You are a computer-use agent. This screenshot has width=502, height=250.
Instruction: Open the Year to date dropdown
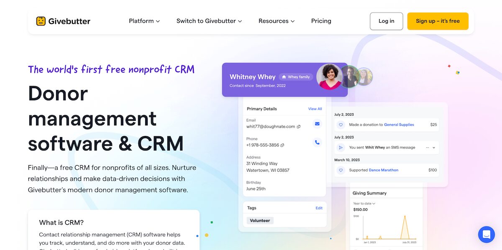point(364,204)
